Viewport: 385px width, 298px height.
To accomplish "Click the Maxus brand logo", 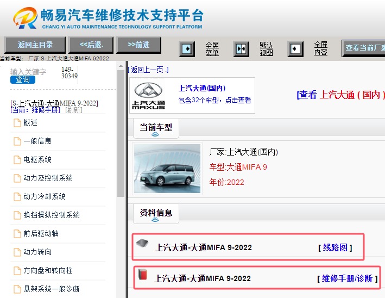I will 149,96.
